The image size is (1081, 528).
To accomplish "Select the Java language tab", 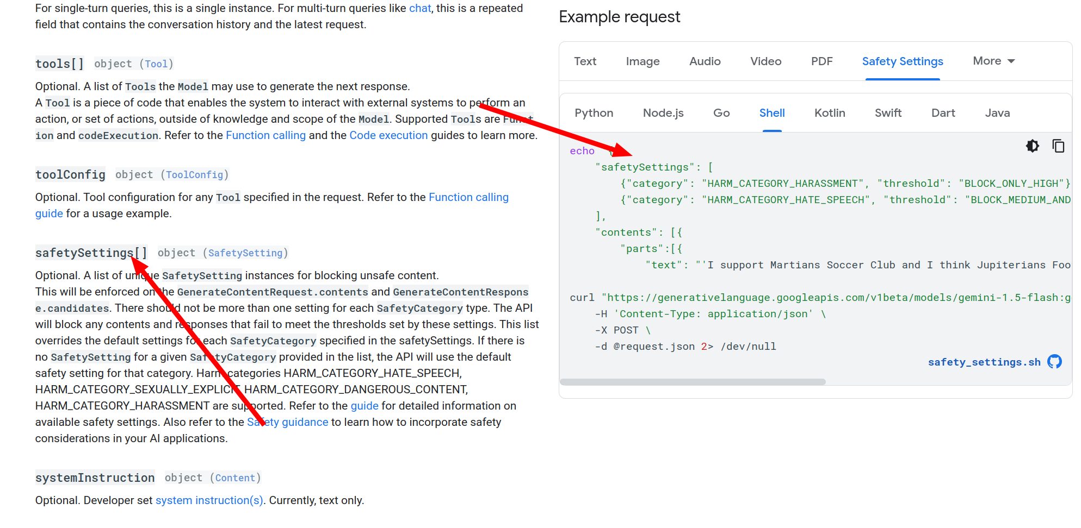I will tap(997, 113).
